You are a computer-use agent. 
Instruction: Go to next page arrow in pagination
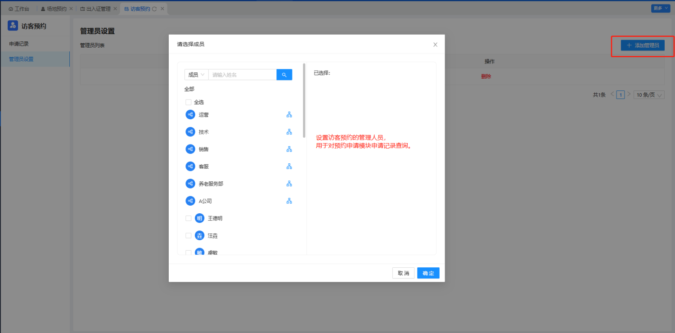(x=629, y=94)
